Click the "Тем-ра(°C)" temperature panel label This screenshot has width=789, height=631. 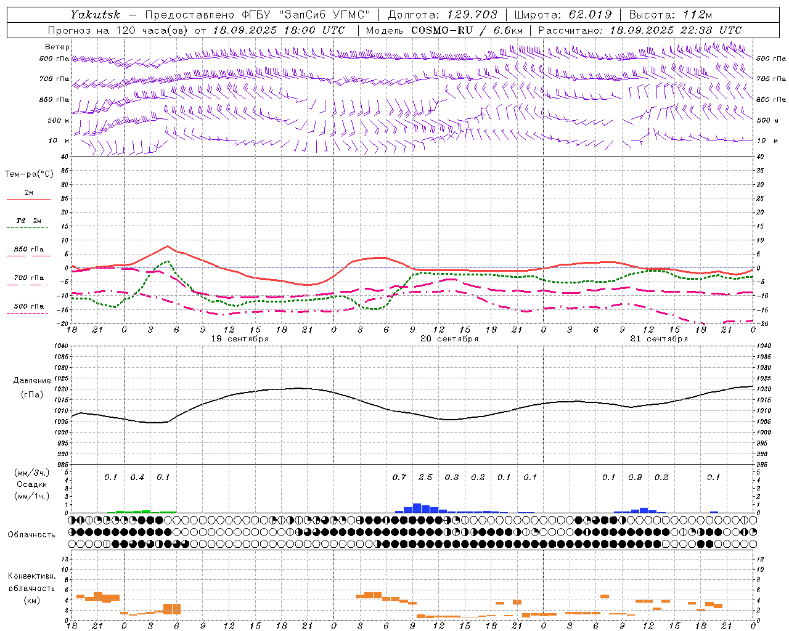click(x=29, y=174)
